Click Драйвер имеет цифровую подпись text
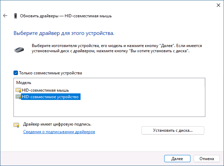224x166 pixels. pos(57,124)
